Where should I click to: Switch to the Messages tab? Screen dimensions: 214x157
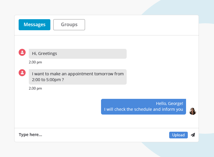click(34, 25)
